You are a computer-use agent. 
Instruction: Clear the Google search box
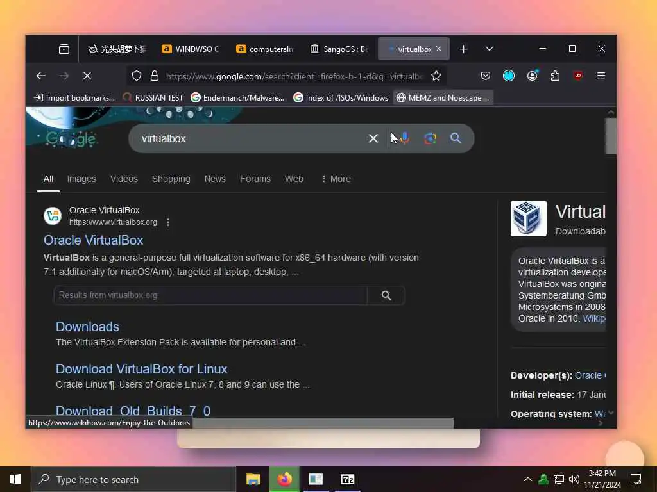click(373, 138)
